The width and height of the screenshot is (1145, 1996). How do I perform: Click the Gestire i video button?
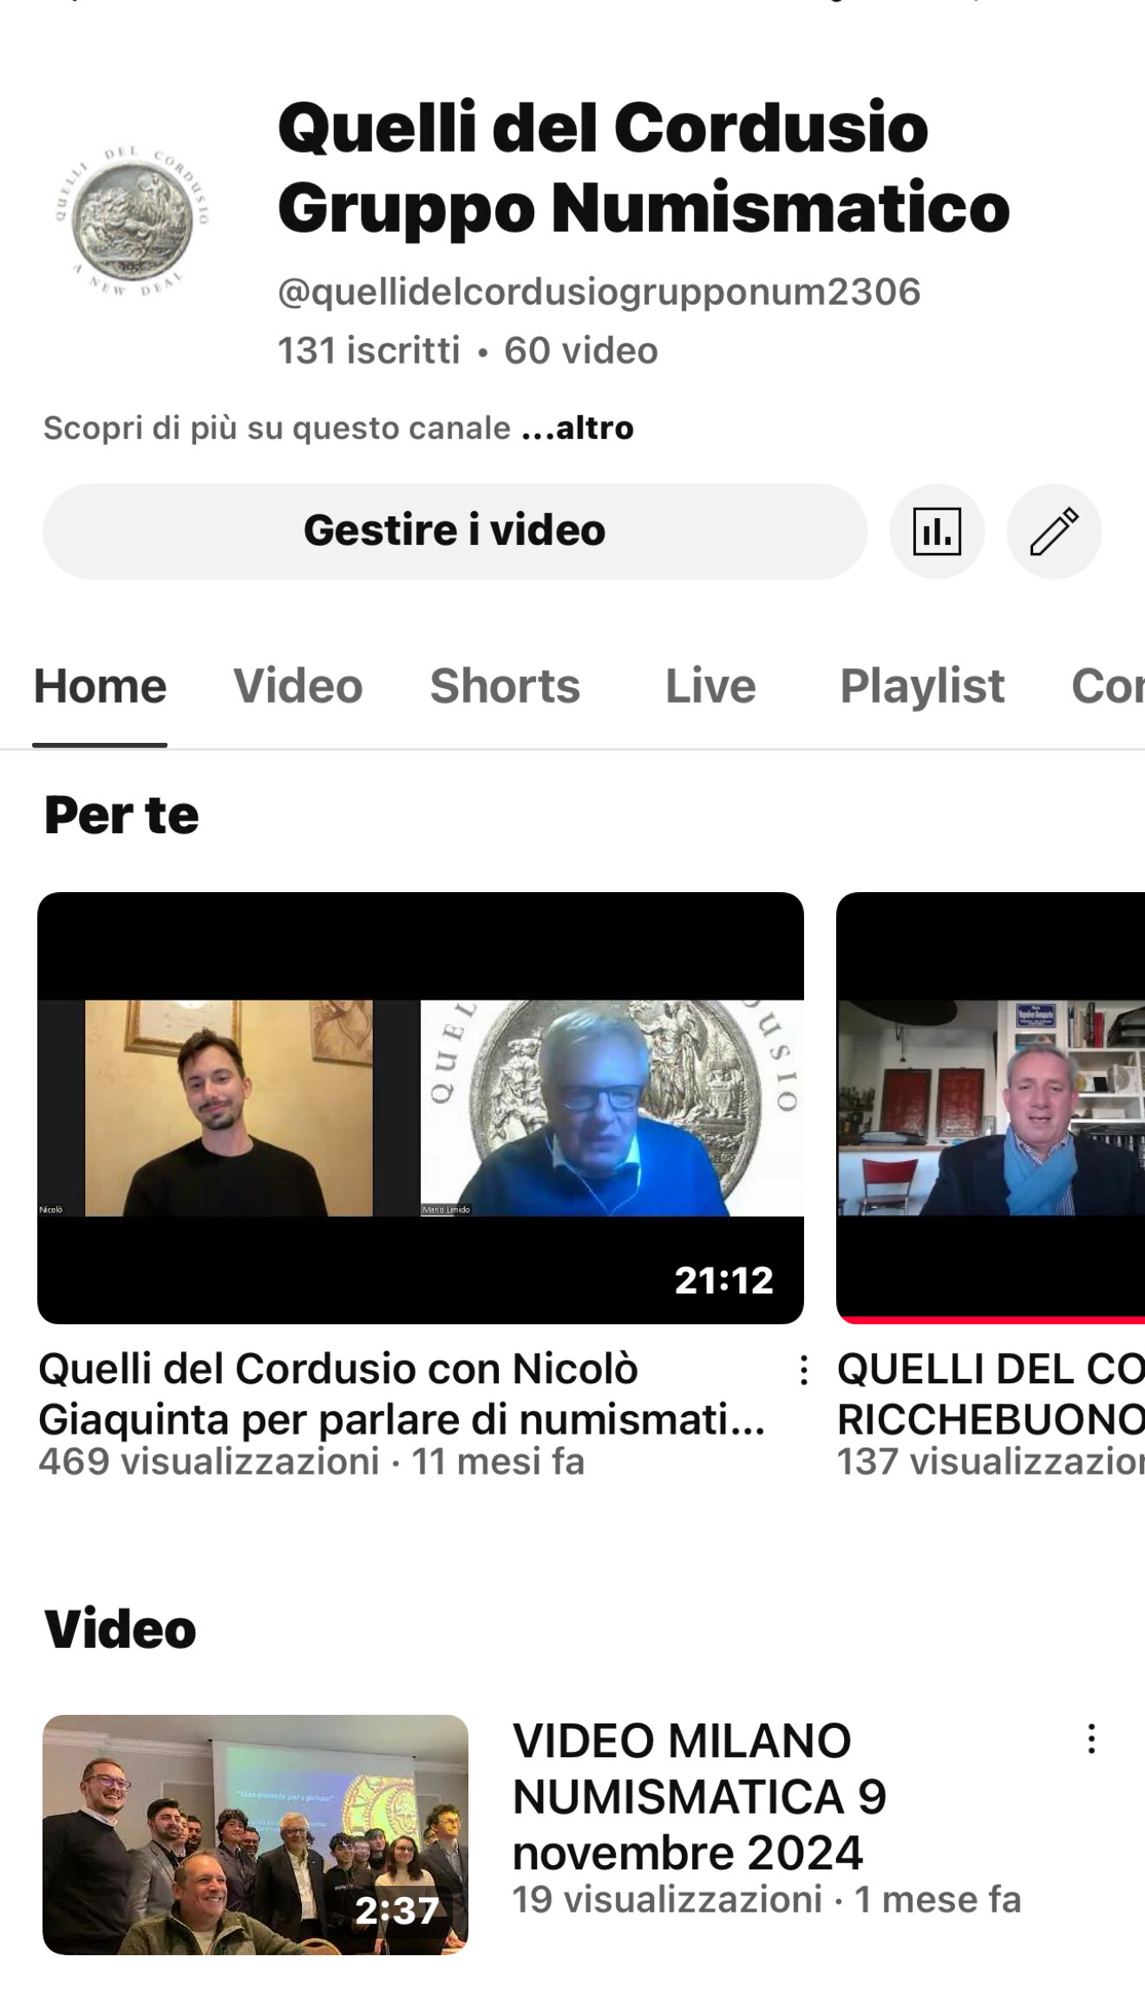point(455,531)
